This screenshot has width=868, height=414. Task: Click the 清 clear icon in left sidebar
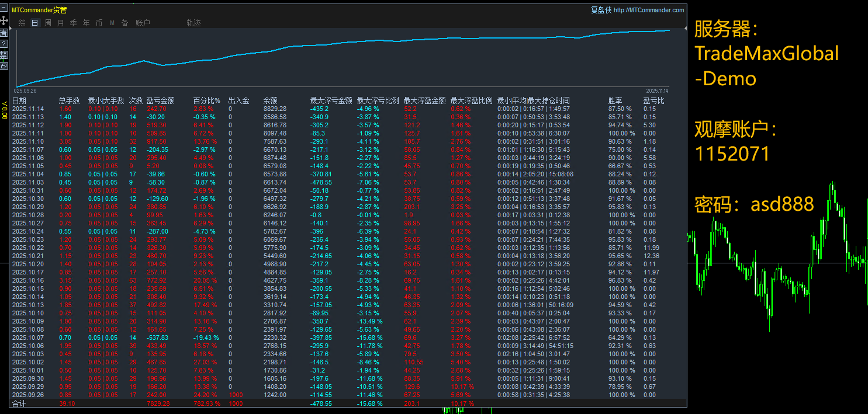tap(4, 32)
